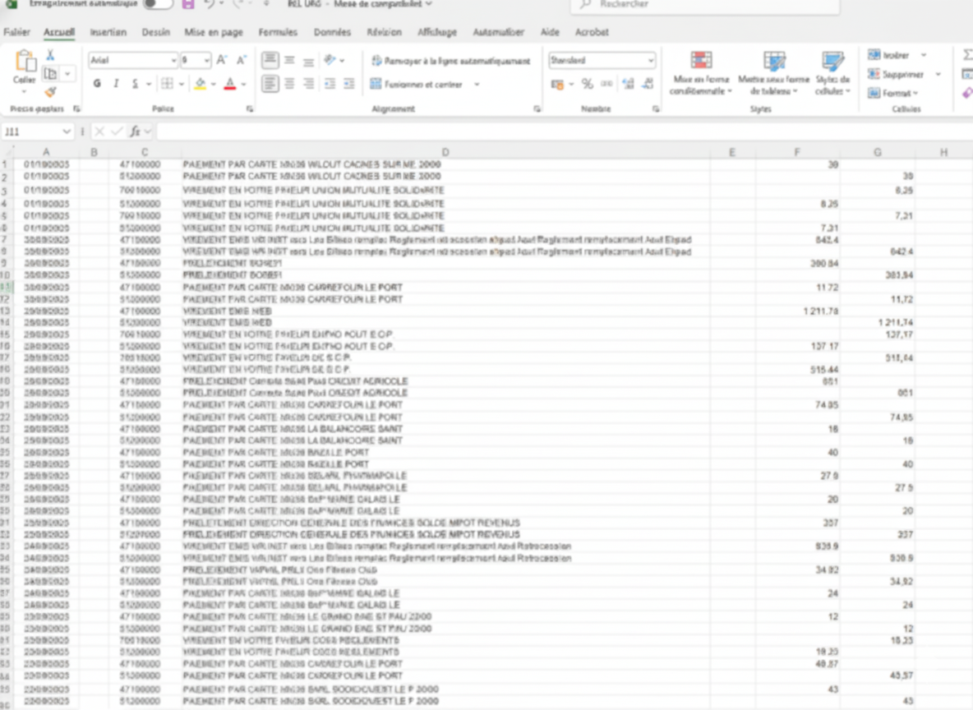
Task: Toggle Enregistrement automatique switch
Action: coord(158,4)
